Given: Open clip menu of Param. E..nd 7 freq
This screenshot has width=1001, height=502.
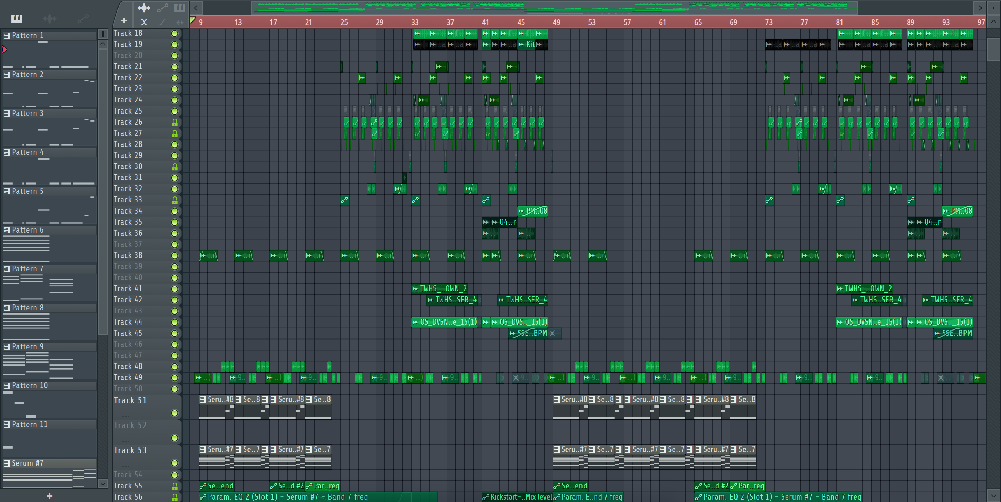Looking at the screenshot, I should click(557, 497).
